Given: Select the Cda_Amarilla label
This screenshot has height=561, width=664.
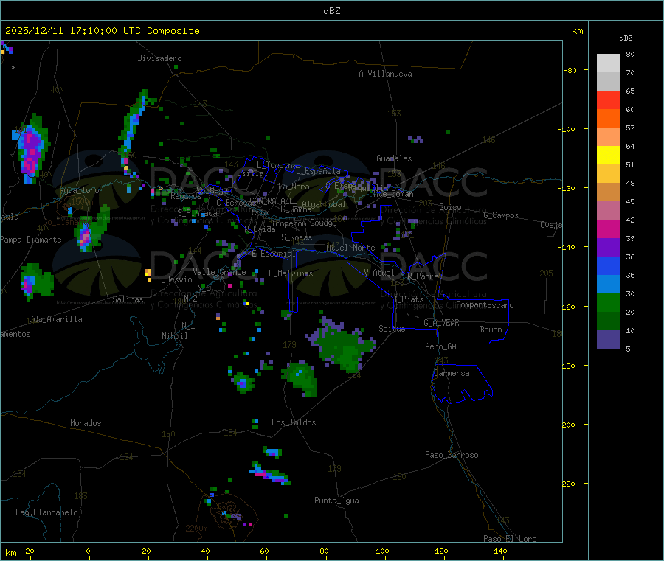Looking at the screenshot, I should tap(55, 319).
